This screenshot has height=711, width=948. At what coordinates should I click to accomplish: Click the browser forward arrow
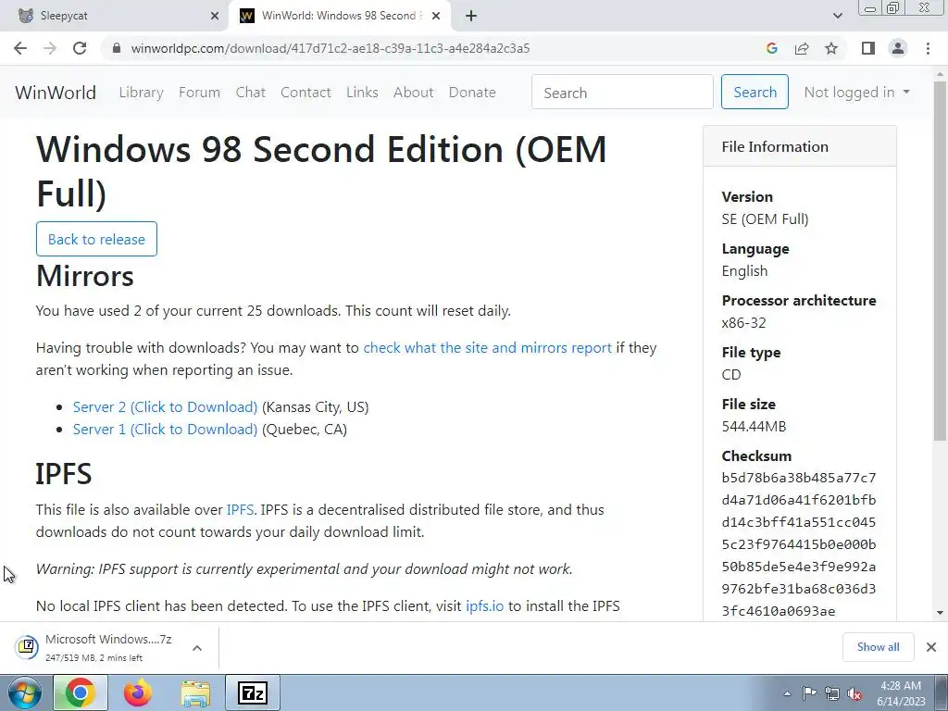pyautogui.click(x=50, y=48)
